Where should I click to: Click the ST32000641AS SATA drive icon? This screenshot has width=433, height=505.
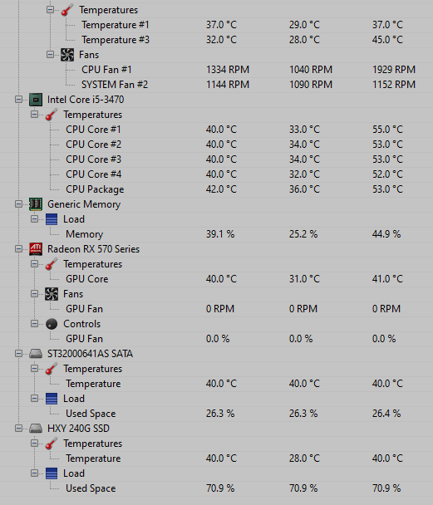pos(36,354)
